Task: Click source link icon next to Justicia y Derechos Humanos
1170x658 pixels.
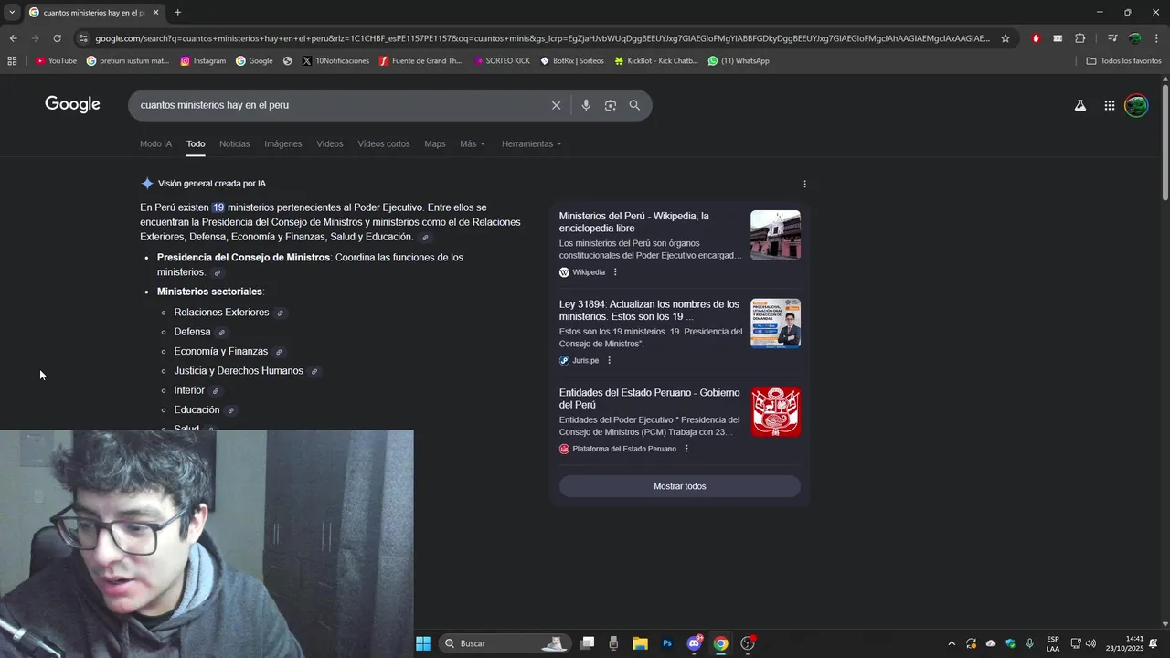Action: click(x=314, y=372)
